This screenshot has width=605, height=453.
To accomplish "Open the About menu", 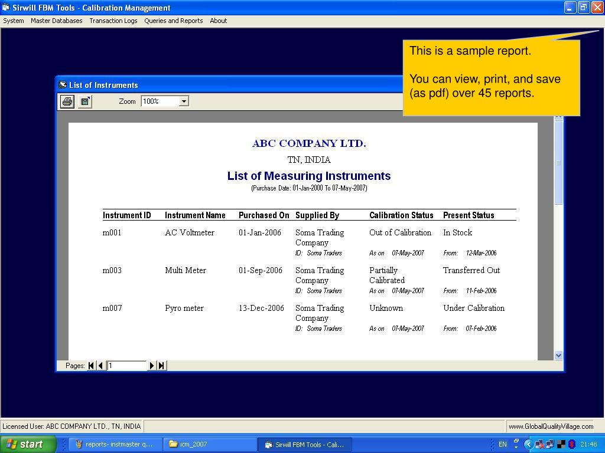I will coord(219,21).
